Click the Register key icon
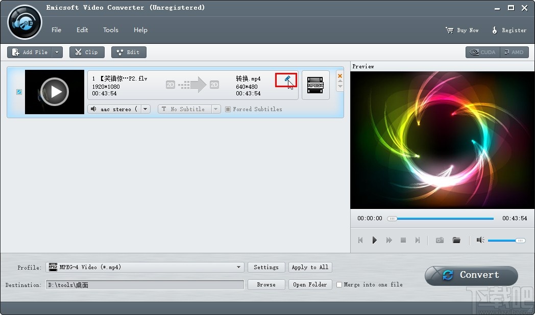 pos(494,30)
